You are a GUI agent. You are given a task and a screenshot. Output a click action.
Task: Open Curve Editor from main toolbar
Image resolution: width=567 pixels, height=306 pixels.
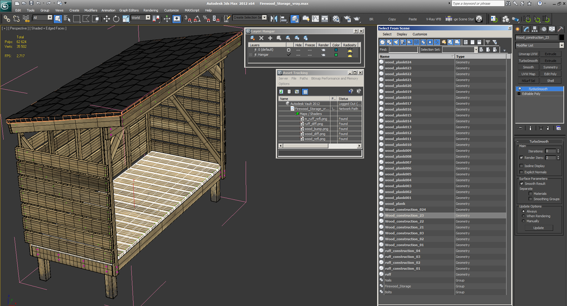pyautogui.click(x=315, y=18)
